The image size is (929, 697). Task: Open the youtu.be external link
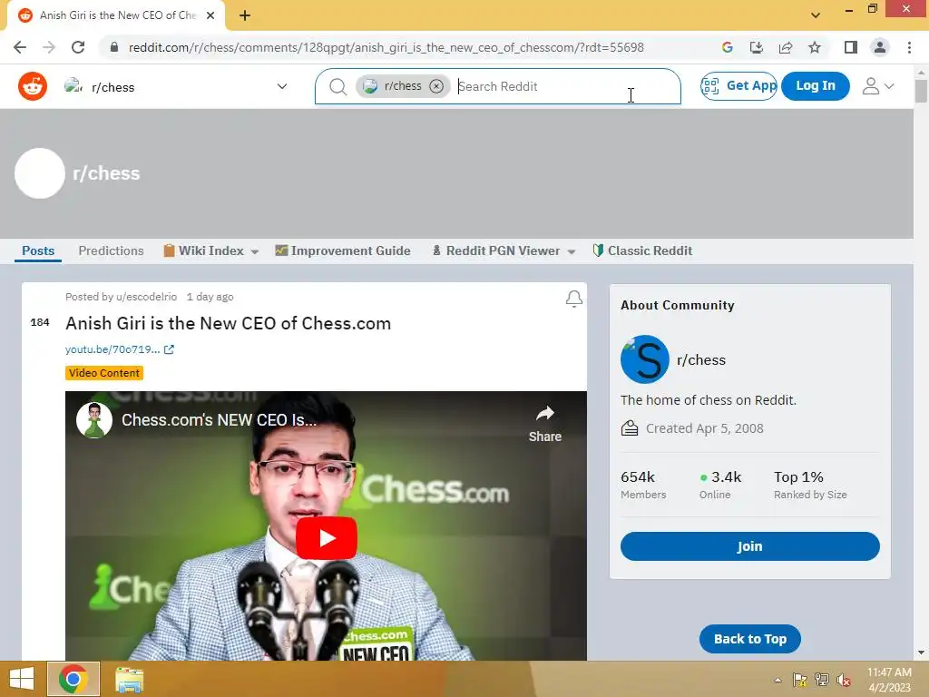(119, 349)
